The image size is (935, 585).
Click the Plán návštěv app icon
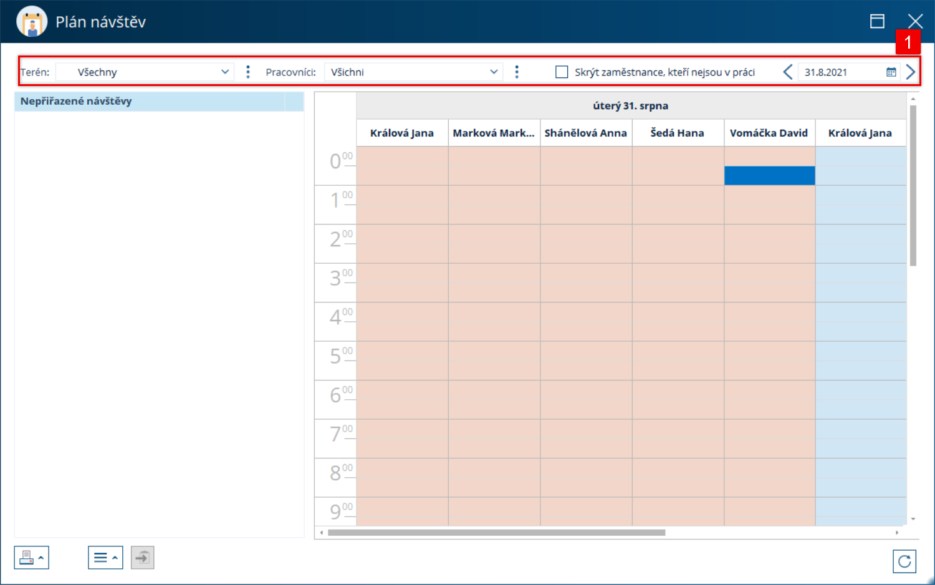tap(32, 22)
